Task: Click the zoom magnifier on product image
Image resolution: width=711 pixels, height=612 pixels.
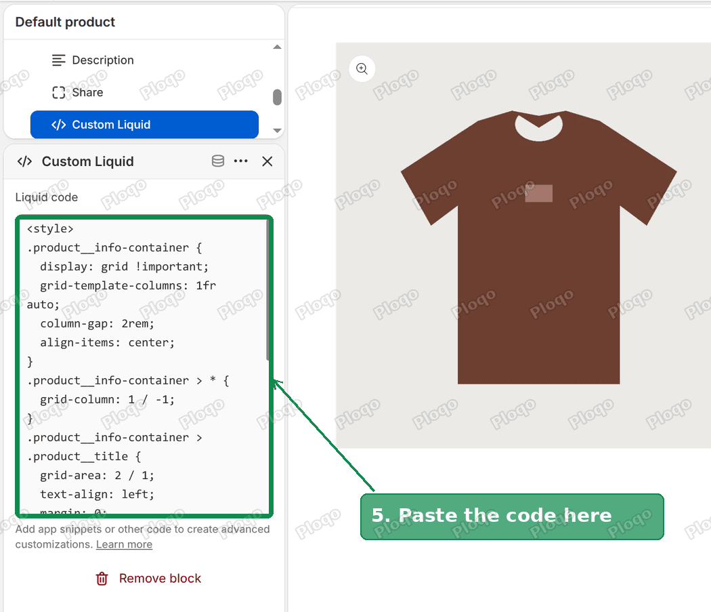Action: (362, 68)
